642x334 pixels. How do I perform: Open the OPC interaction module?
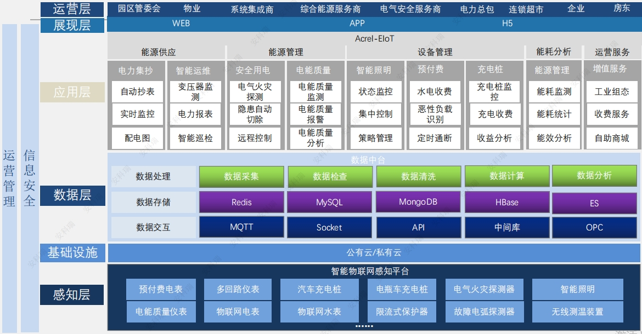coord(594,227)
